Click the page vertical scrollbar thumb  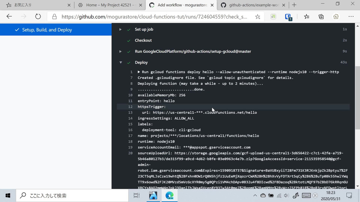click(x=357, y=98)
